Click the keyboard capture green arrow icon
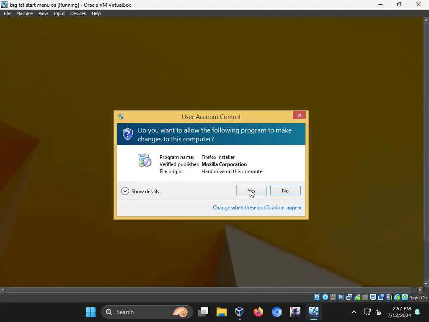429x322 pixels. [x=405, y=297]
